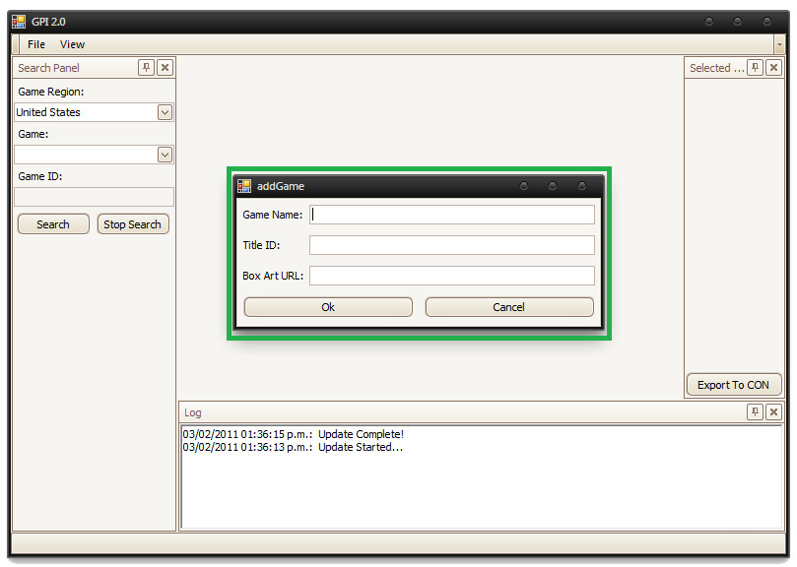Close the Search Panel
Screen dimensions: 797x567
click(x=165, y=68)
